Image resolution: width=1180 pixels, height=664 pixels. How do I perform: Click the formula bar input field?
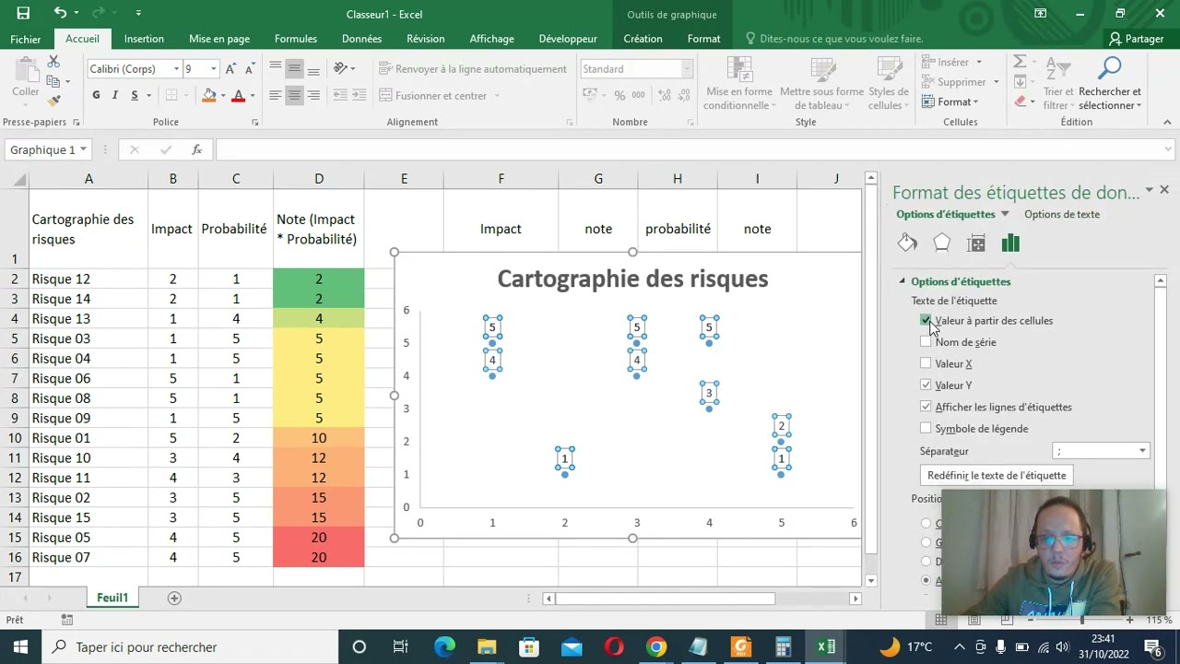(691, 149)
